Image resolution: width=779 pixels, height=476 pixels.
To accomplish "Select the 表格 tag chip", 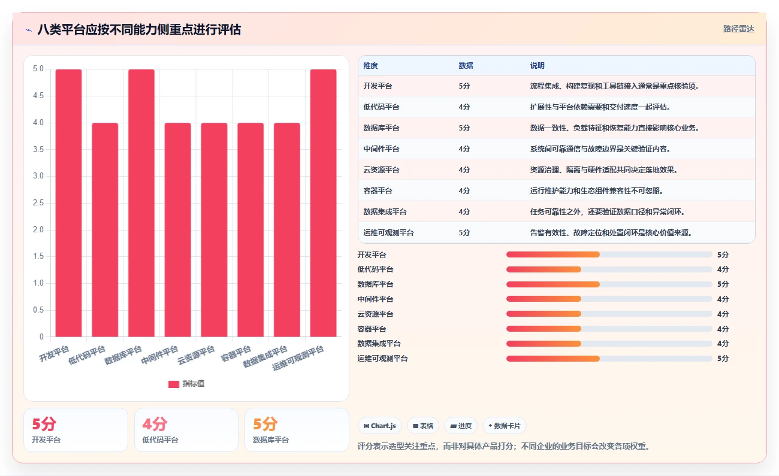I will pyautogui.click(x=423, y=426).
